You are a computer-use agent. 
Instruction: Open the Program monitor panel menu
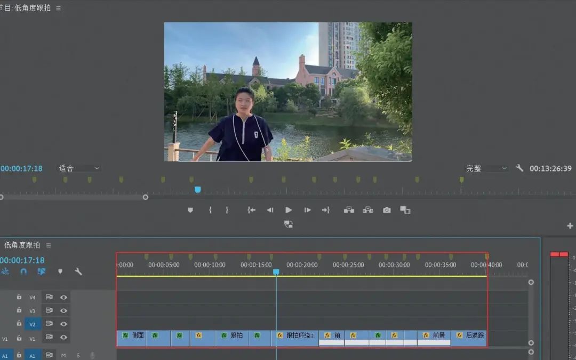tap(59, 8)
